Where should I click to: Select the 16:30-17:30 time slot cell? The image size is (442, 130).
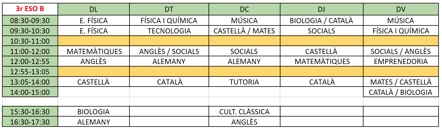pos(30,122)
